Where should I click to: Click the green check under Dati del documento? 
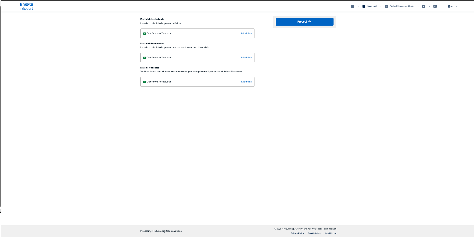tap(144, 58)
